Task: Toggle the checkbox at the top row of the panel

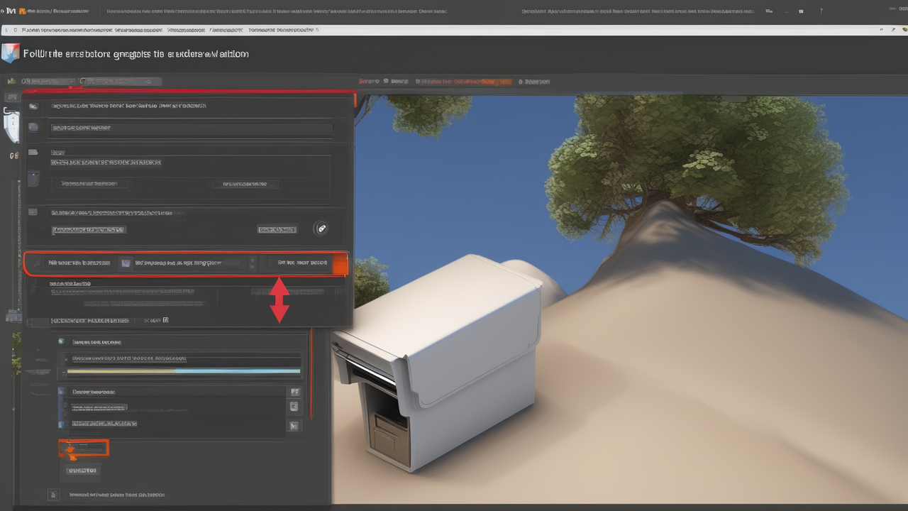Action: pyautogui.click(x=33, y=106)
